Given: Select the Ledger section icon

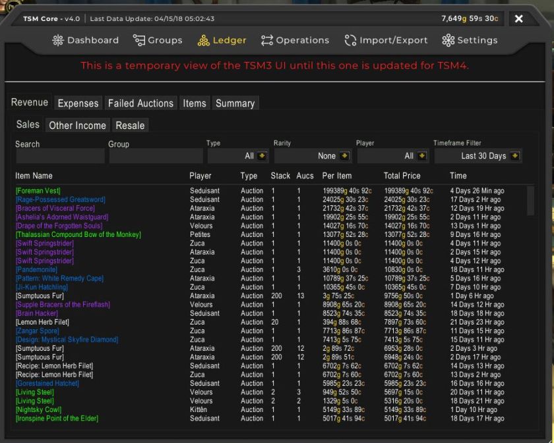Looking at the screenshot, I should (203, 40).
